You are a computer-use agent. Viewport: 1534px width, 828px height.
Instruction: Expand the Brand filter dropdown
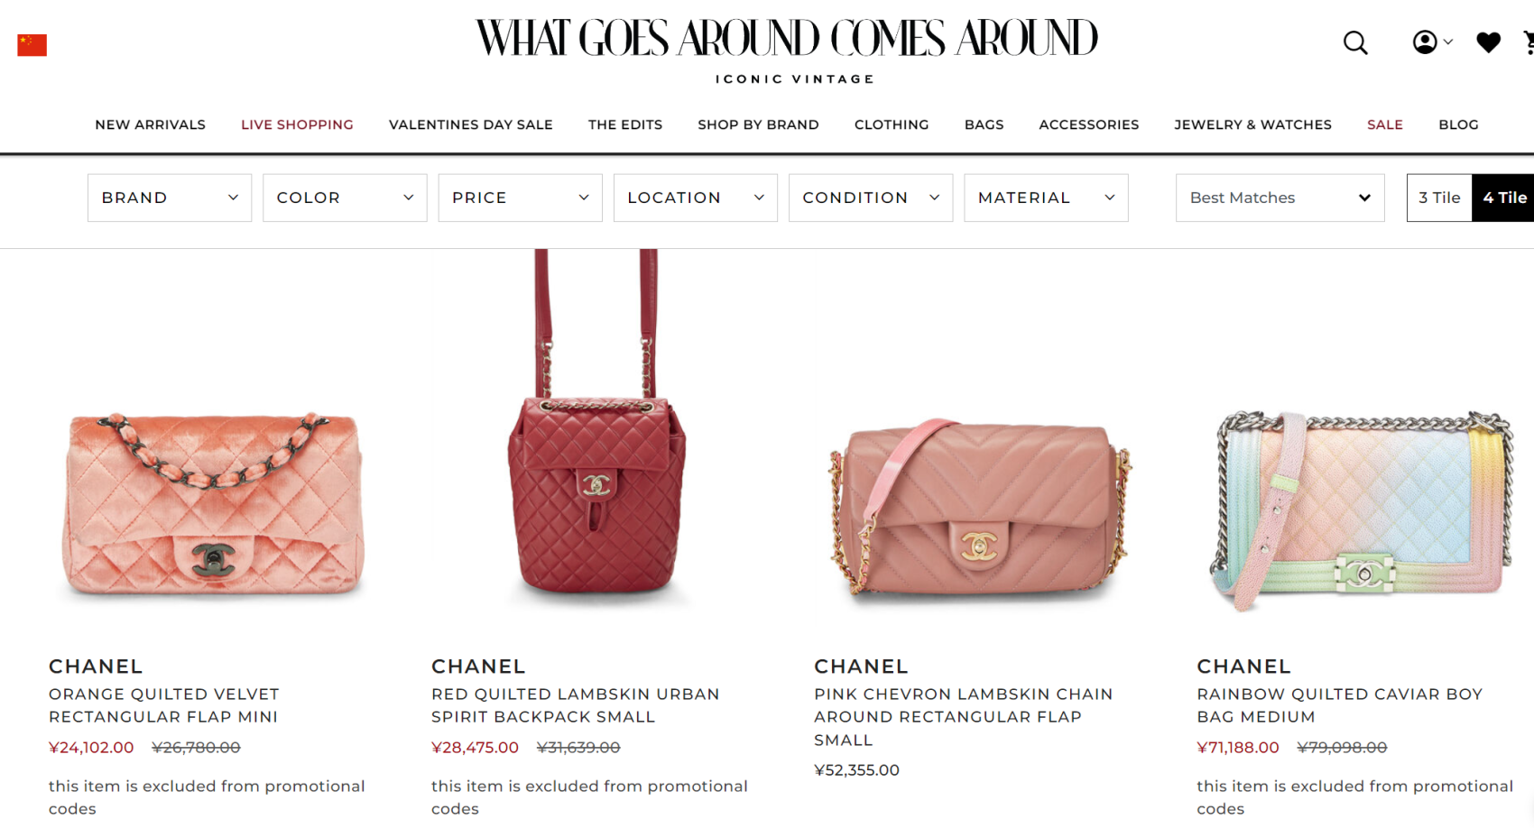click(x=170, y=198)
